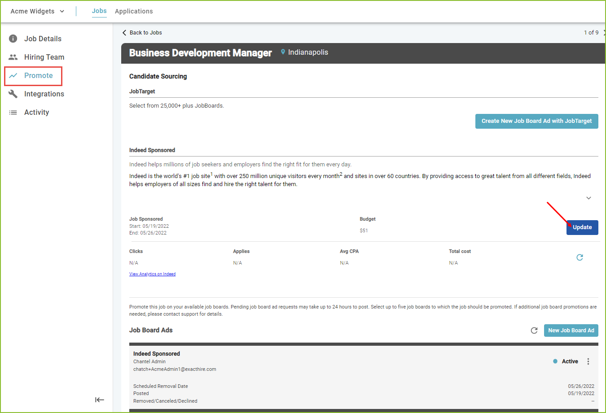Viewport: 606px width, 413px height.
Task: Switch to the Applications tab
Action: point(134,11)
